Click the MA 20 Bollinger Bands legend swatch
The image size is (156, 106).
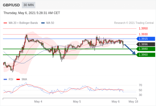pos(5,23)
